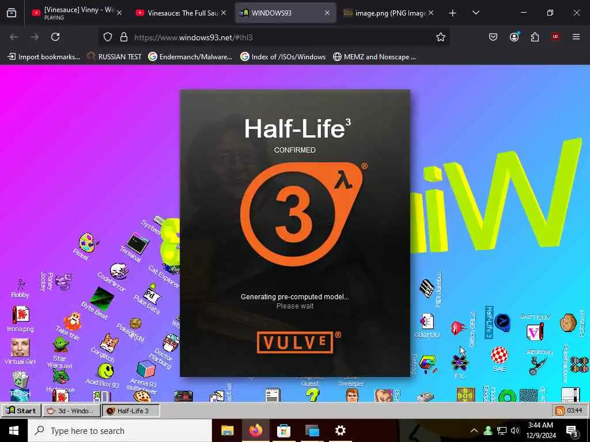
Task: Open the browser extensions puzzle icon
Action: click(x=535, y=37)
